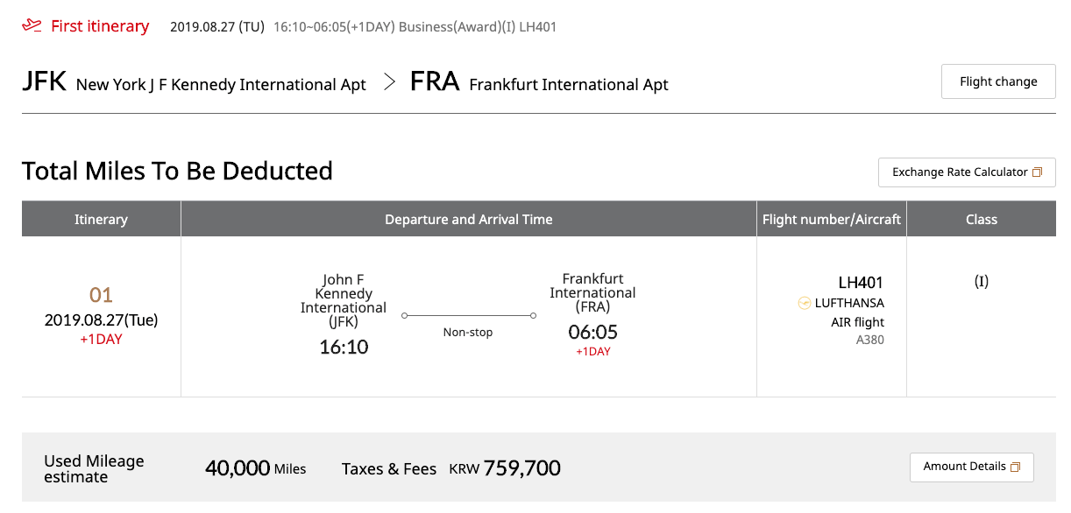Open the Exchange Rate Calculator
The height and width of the screenshot is (513, 1071).
pyautogui.click(x=967, y=172)
